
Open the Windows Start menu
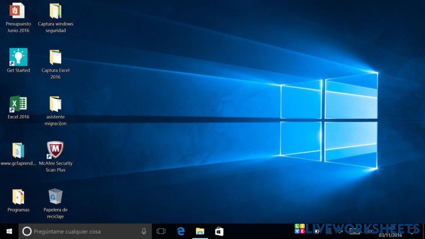[x=9, y=231]
